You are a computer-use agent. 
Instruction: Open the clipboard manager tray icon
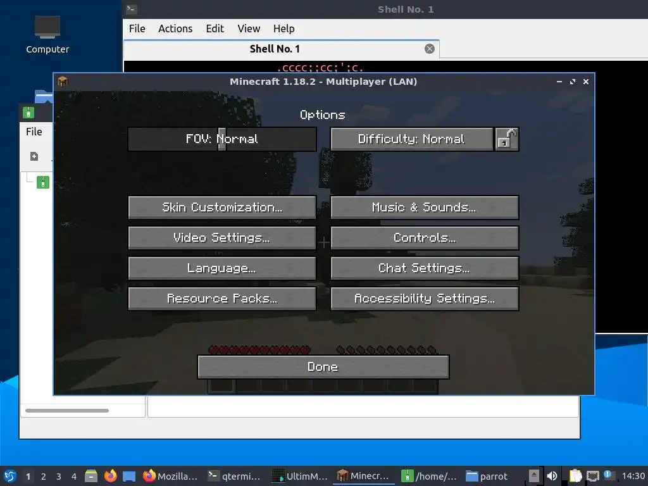[x=575, y=476]
